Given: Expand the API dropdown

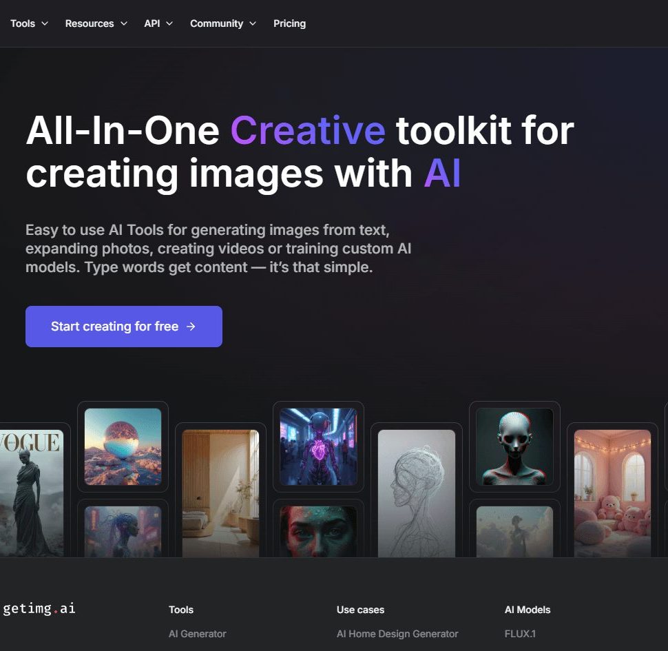Looking at the screenshot, I should tap(158, 23).
